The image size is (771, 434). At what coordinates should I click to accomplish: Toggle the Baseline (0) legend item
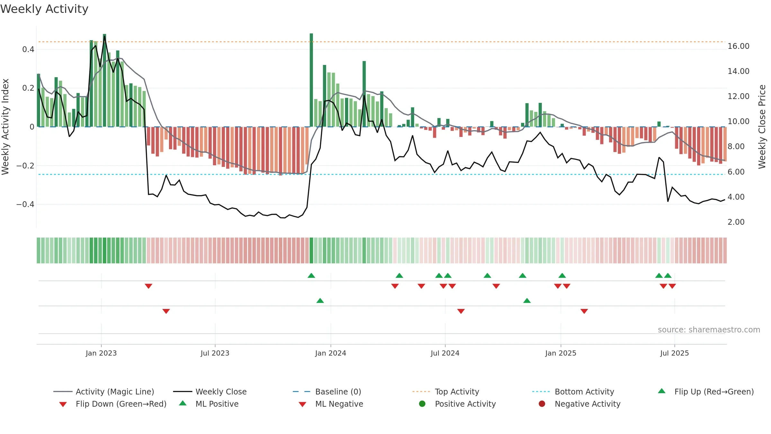point(327,392)
